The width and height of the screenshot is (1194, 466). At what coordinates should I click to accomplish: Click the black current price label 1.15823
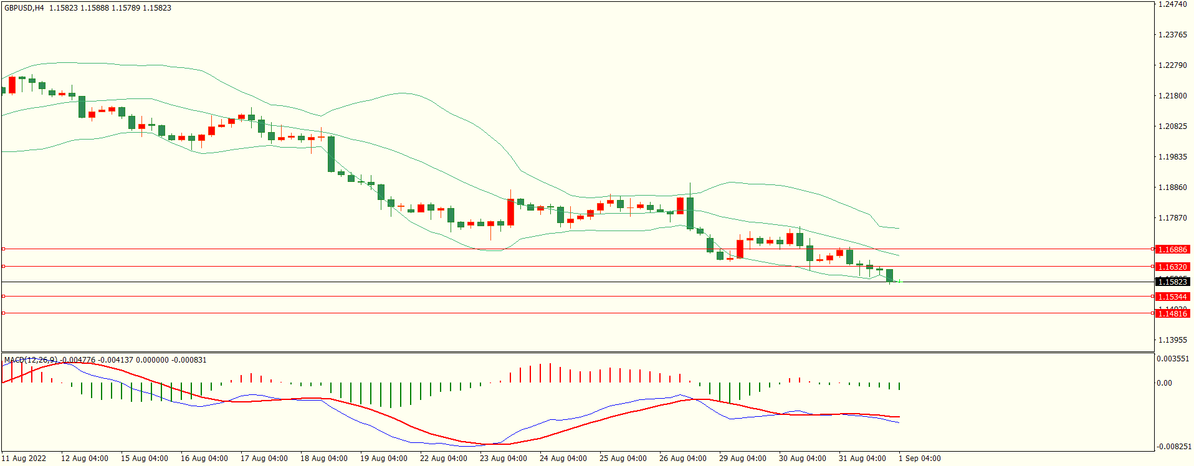(1172, 282)
